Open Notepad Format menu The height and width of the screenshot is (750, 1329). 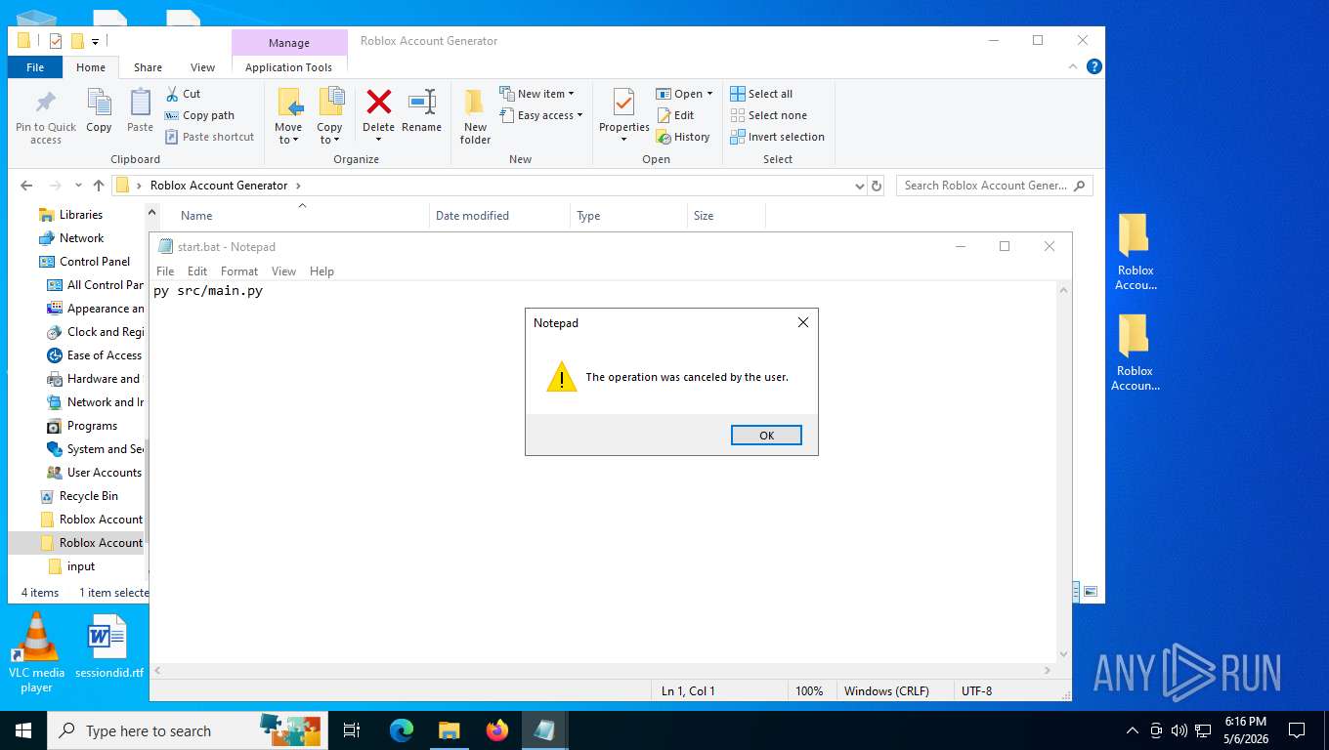click(x=239, y=271)
